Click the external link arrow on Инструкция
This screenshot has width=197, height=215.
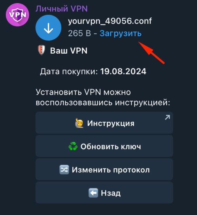[x=167, y=117]
